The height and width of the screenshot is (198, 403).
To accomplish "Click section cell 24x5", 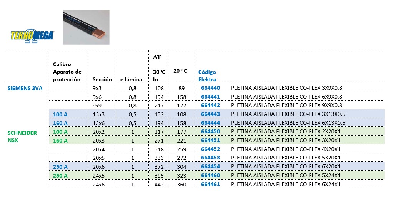I will click(98, 176).
